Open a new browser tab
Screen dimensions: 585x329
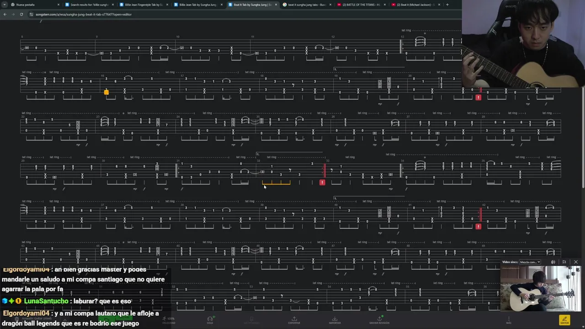[x=447, y=5]
